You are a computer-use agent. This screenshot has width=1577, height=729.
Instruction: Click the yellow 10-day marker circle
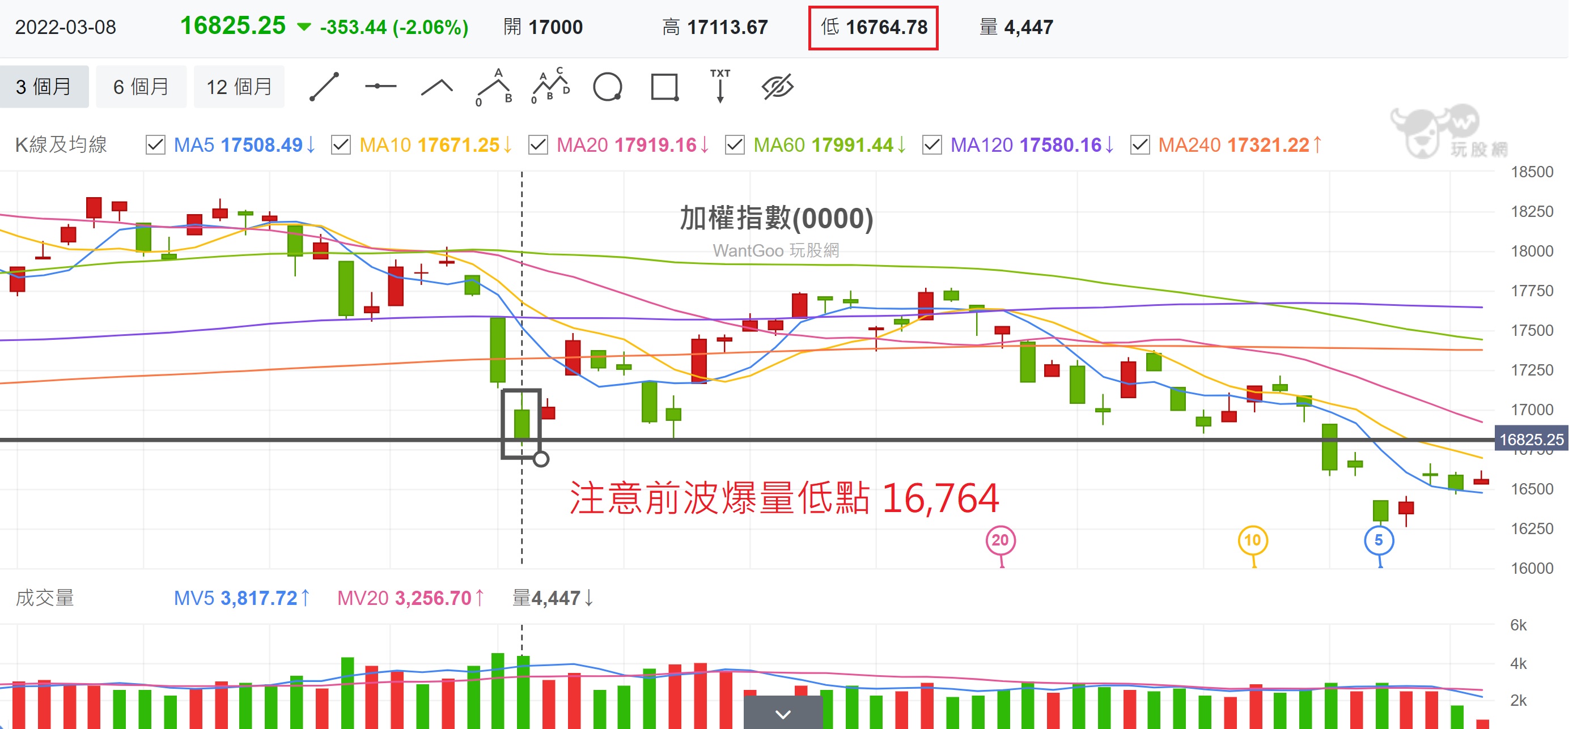tap(1253, 540)
